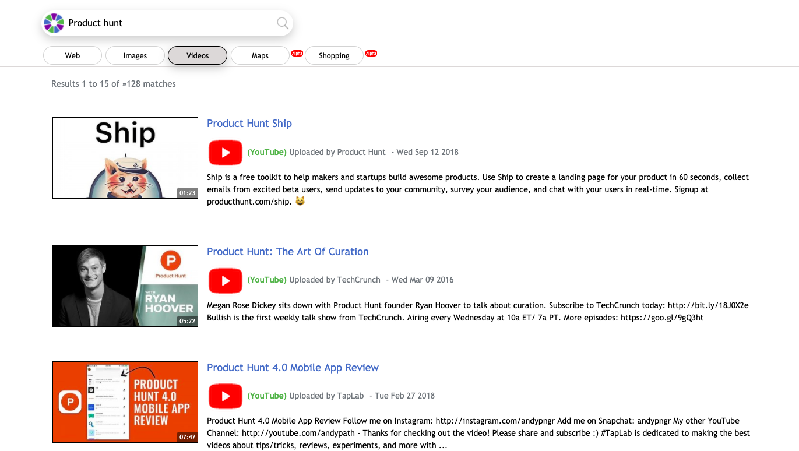Image resolution: width=799 pixels, height=451 pixels.
Task: Switch to the Images tab
Action: [x=135, y=55]
